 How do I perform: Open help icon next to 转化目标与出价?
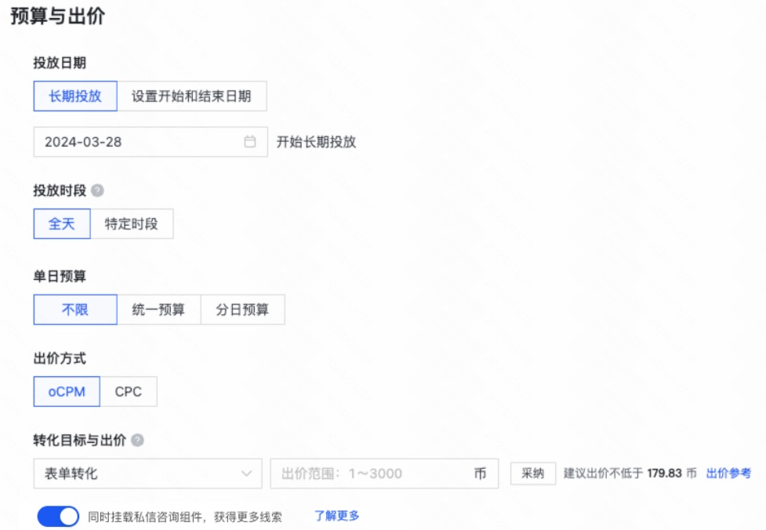pyautogui.click(x=138, y=440)
